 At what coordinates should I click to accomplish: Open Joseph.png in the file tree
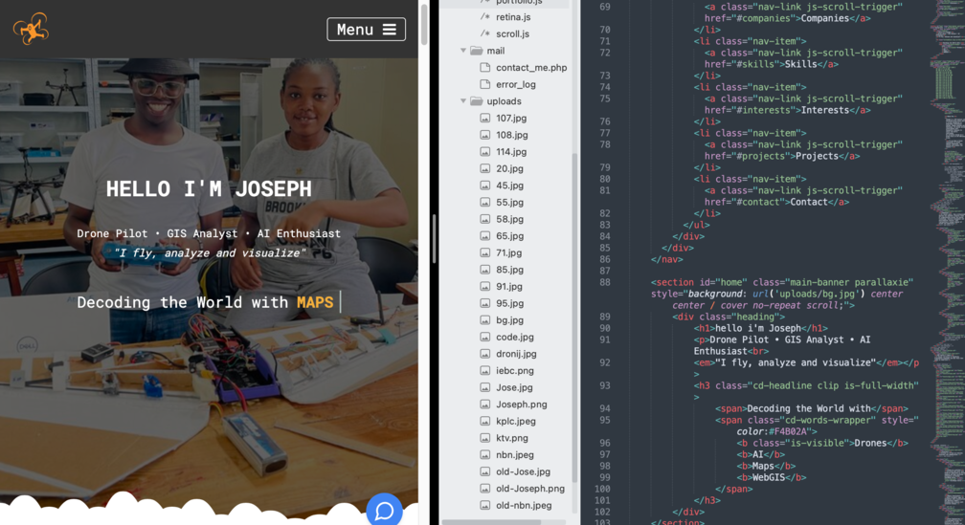coord(521,405)
